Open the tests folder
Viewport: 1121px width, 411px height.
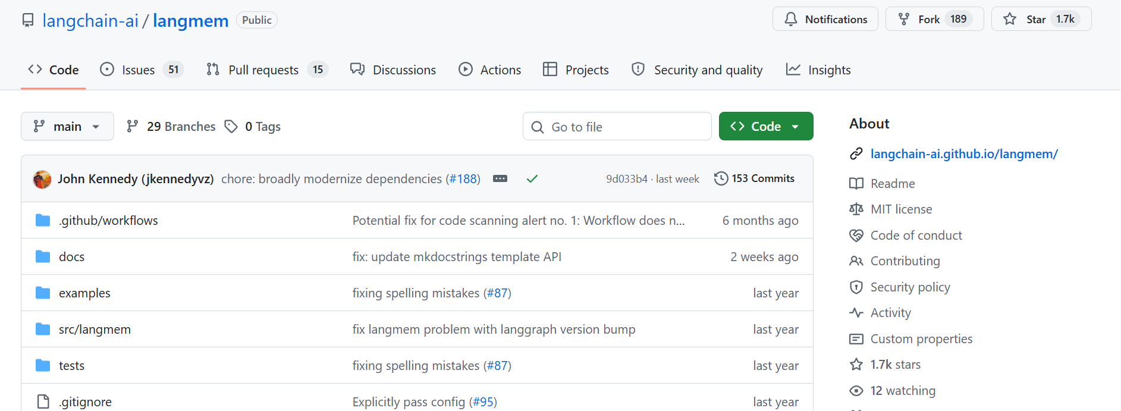click(71, 366)
